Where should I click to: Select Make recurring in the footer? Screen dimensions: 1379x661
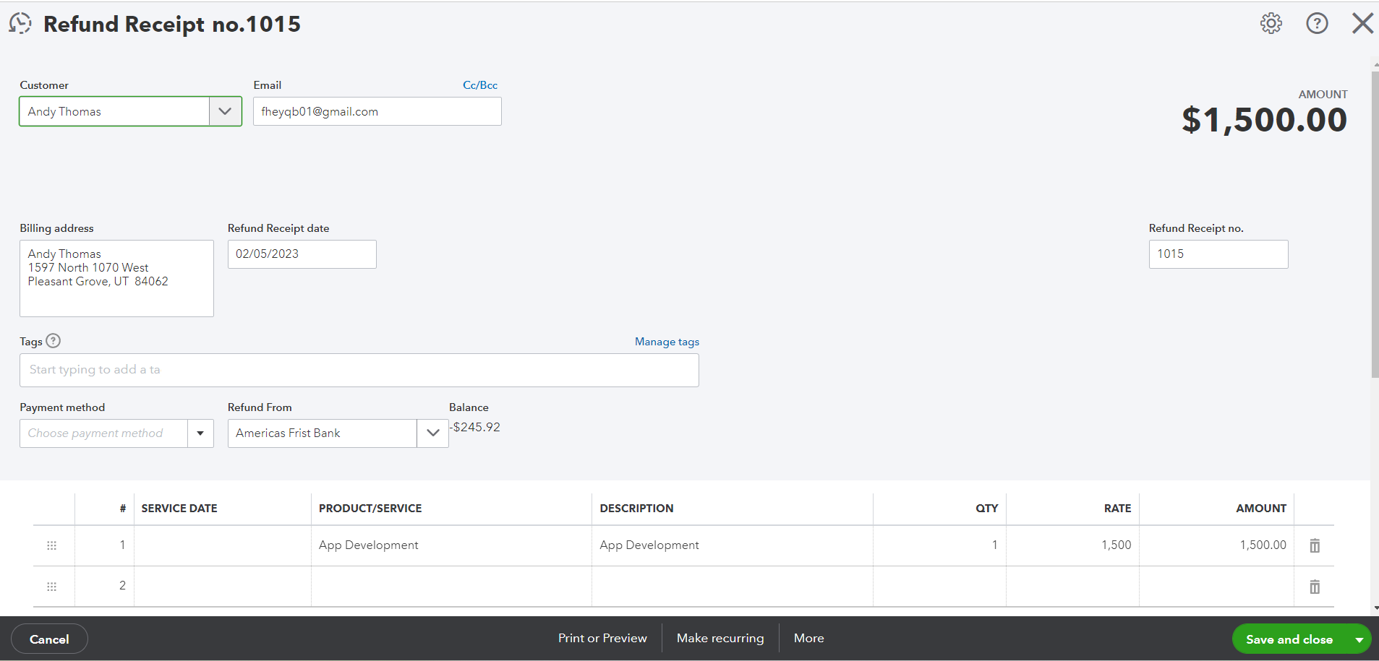[x=720, y=639]
